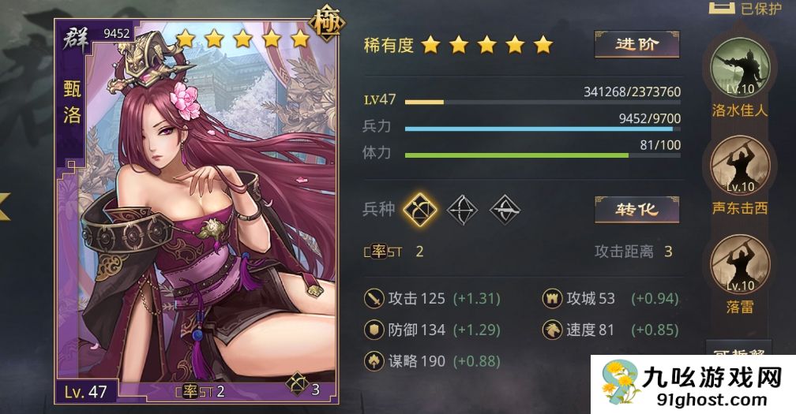This screenshot has height=414, width=796.
Task: Select the third crossbow troop type icon
Action: click(x=505, y=209)
